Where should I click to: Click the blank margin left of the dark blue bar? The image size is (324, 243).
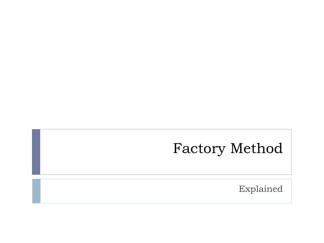point(16,152)
